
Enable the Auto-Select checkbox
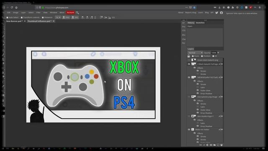click(8, 18)
